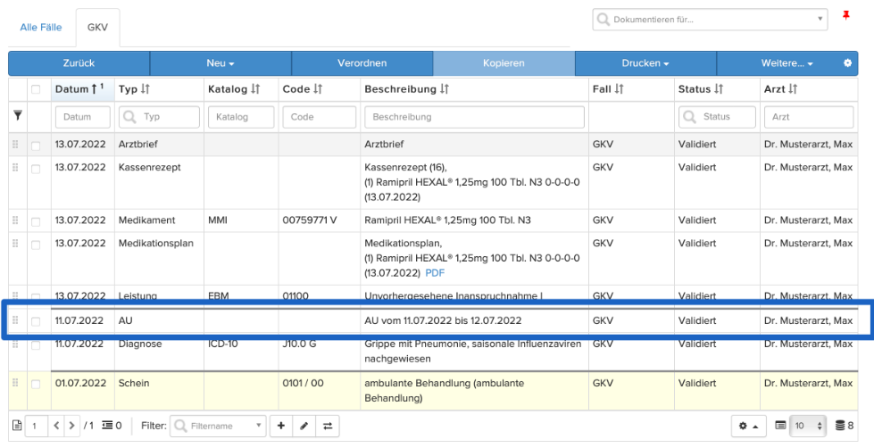Click the filter funnel icon
The image size is (874, 448).
[x=18, y=115]
